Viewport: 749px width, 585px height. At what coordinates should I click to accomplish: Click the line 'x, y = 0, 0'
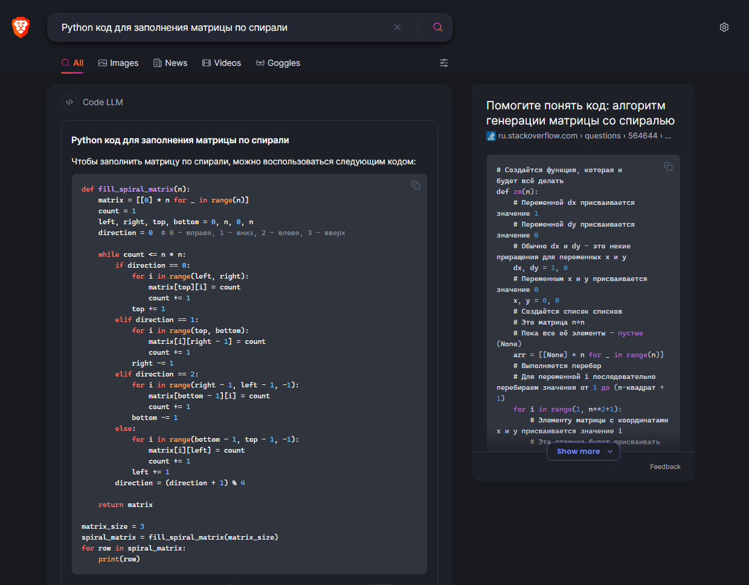(x=536, y=300)
